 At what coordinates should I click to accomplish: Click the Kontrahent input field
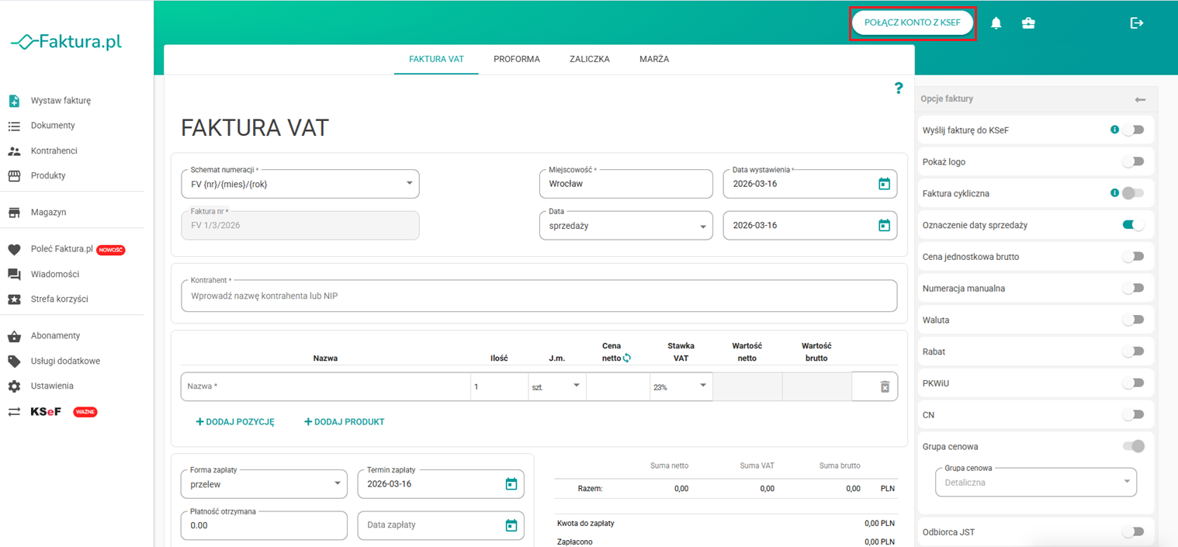tap(539, 296)
